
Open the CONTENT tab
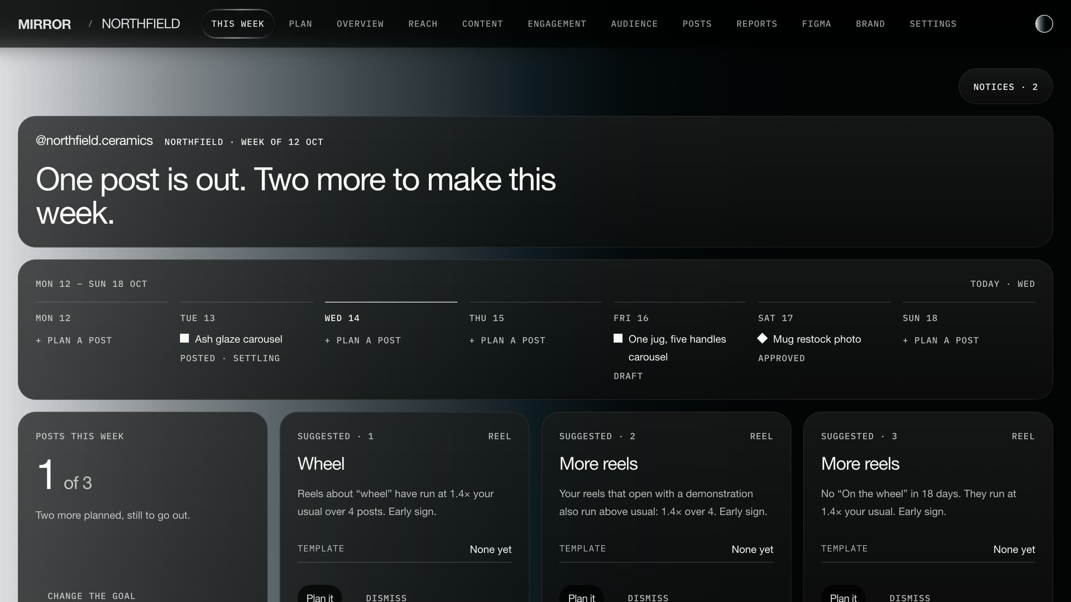pyautogui.click(x=482, y=24)
